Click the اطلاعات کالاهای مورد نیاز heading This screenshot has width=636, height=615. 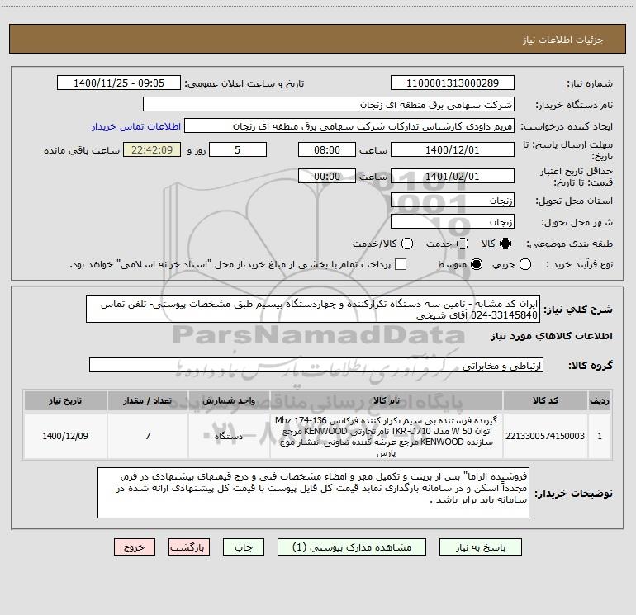pos(551,336)
